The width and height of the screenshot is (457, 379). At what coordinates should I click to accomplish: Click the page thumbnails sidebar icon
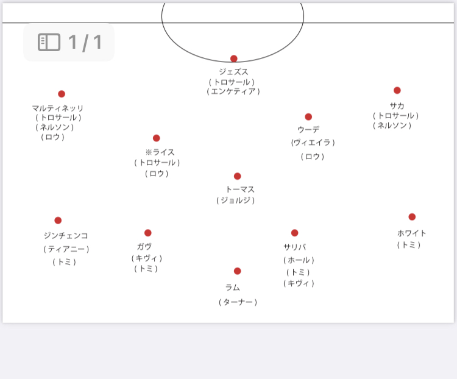[x=49, y=42]
